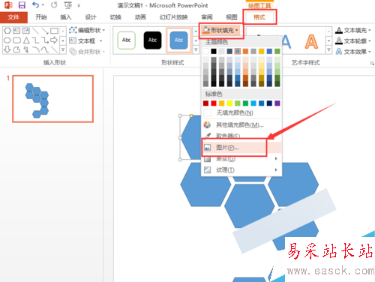
Task: Select the hexagon shape in the shapes gallery
Action: pyautogui.click(x=7, y=31)
